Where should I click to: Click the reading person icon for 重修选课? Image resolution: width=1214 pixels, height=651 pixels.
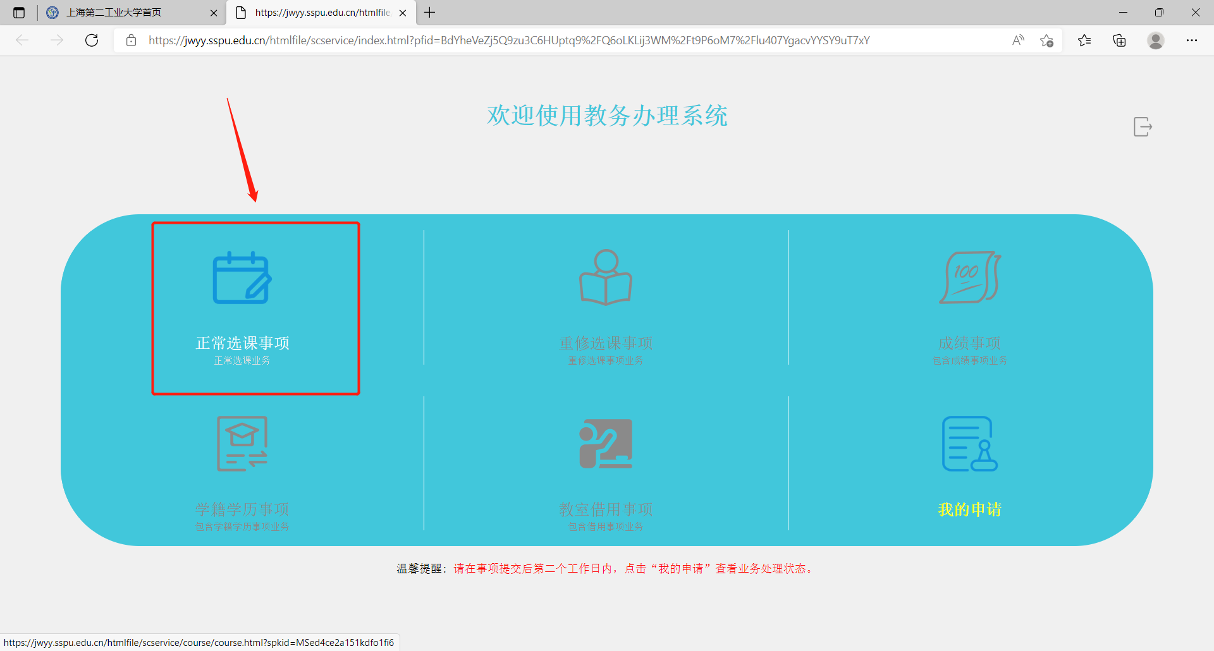point(606,277)
